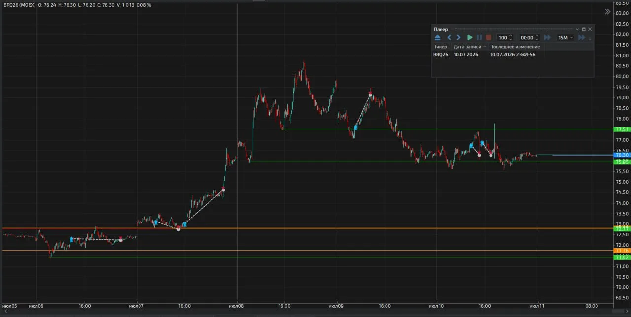
Task: Open the 15M timeframe dropdown
Action: [x=565, y=37]
